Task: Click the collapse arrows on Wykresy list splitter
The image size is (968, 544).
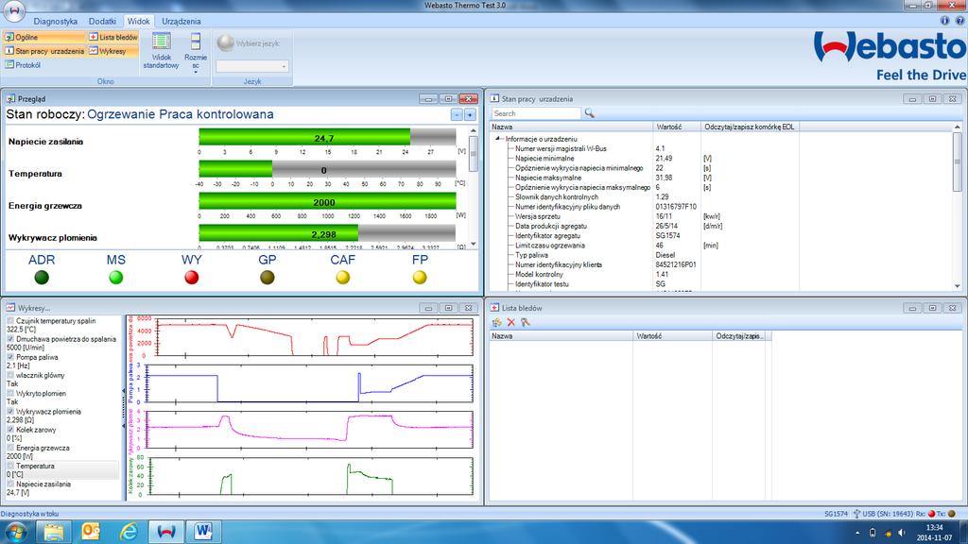Action: (124, 408)
